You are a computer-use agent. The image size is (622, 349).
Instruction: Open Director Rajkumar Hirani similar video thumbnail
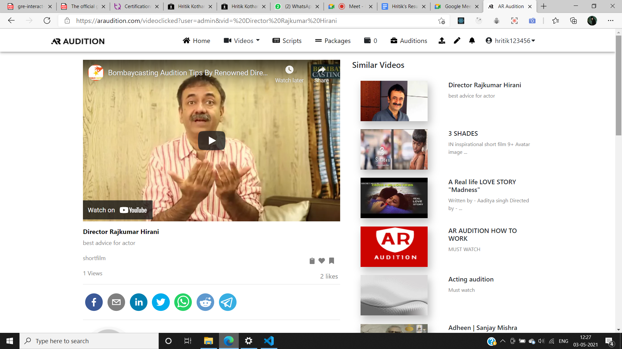pyautogui.click(x=394, y=101)
